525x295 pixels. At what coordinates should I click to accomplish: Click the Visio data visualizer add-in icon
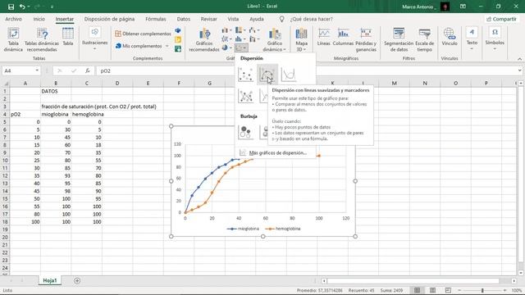[x=178, y=31]
